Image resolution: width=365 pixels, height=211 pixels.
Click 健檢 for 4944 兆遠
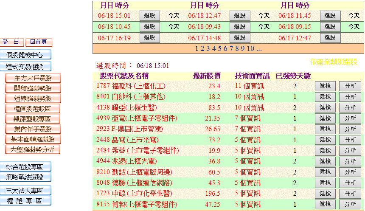(325, 161)
